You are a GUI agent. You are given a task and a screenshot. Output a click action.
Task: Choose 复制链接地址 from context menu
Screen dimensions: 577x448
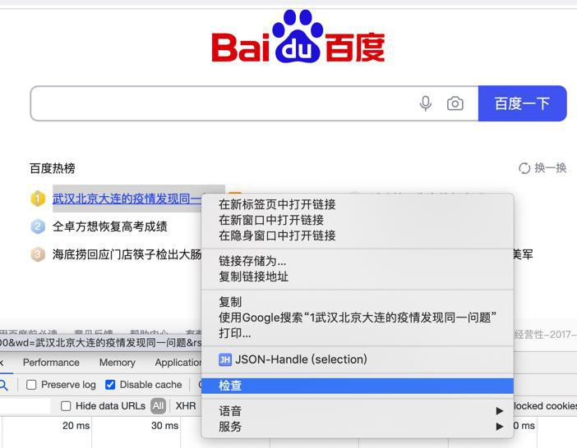358,277
